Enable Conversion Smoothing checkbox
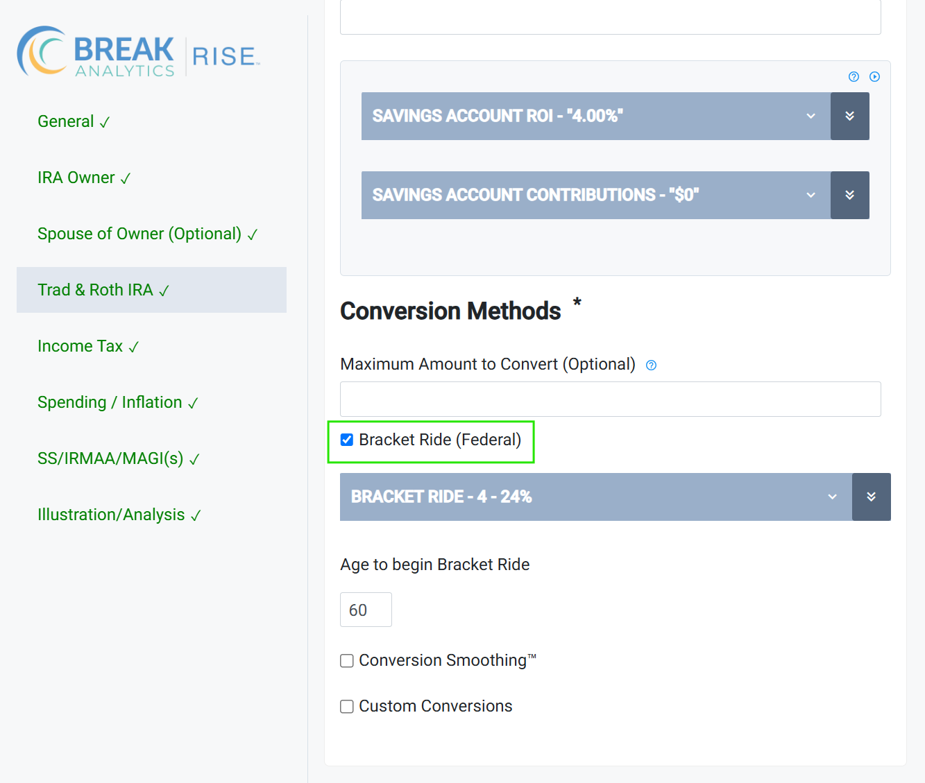Viewport: 925px width, 783px height. 347,661
